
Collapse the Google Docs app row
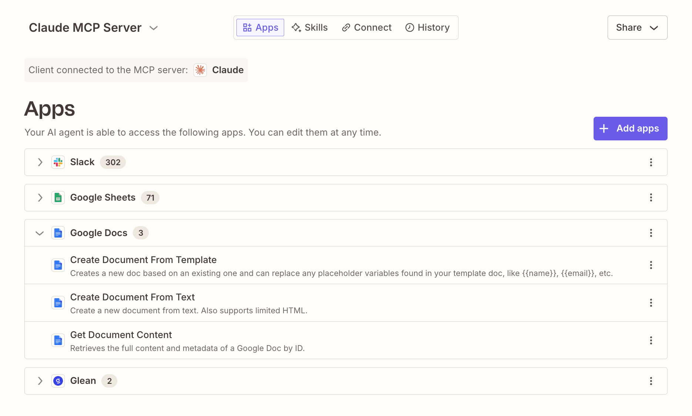tap(40, 233)
